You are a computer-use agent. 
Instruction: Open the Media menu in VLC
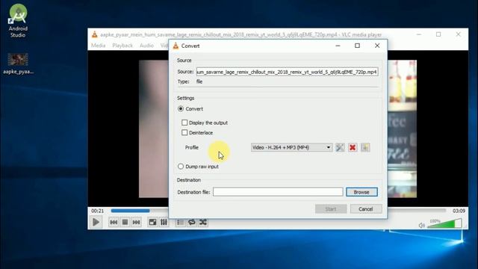tap(98, 46)
